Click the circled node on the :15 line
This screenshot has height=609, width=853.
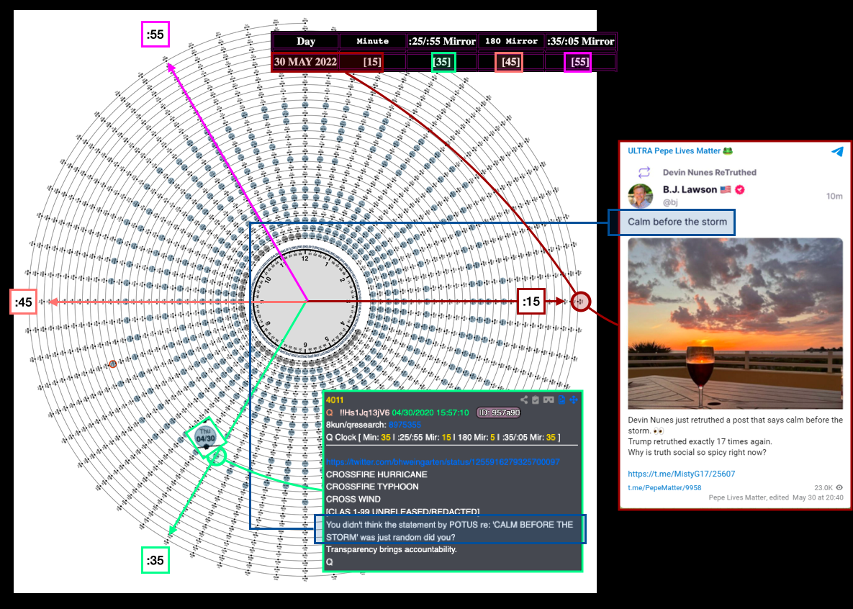581,301
